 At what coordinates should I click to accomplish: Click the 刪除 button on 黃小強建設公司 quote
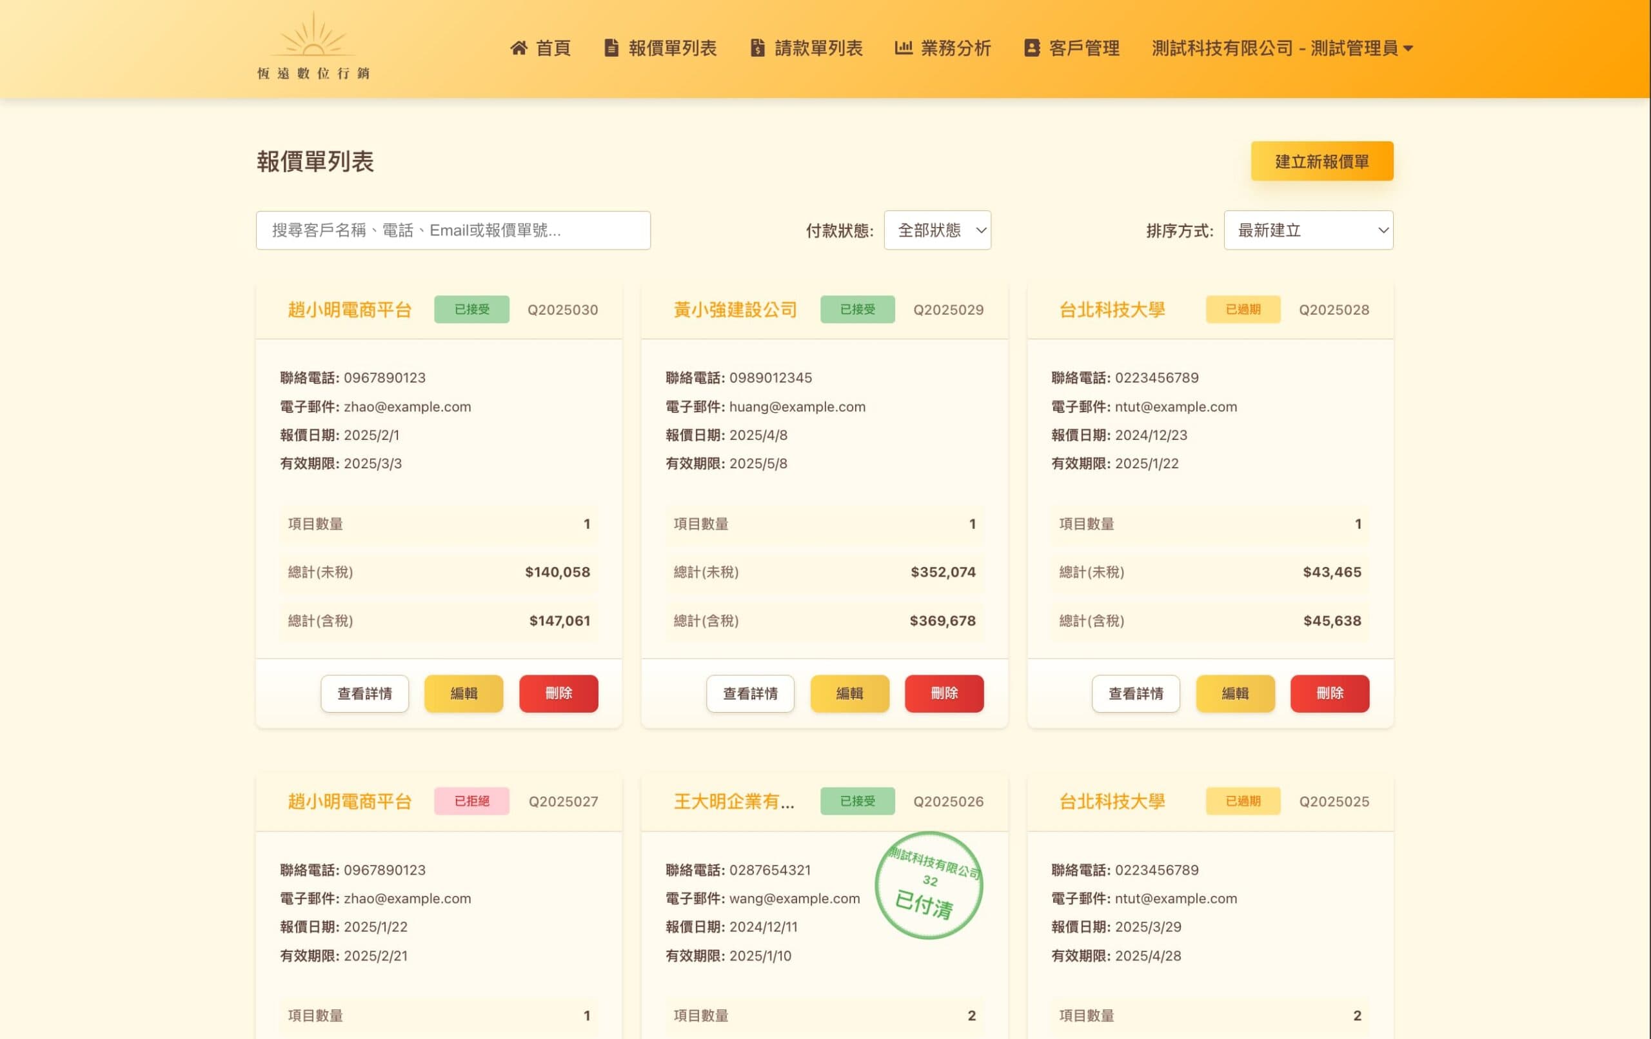(x=944, y=693)
